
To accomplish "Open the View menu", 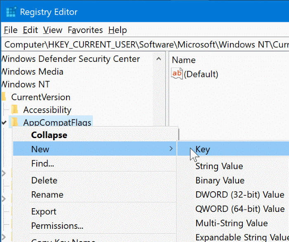I will click(x=53, y=30).
